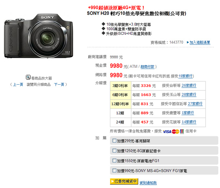The image size is (220, 188).
Task: Open the 超商付款 payment link
Action: click(x=147, y=67)
